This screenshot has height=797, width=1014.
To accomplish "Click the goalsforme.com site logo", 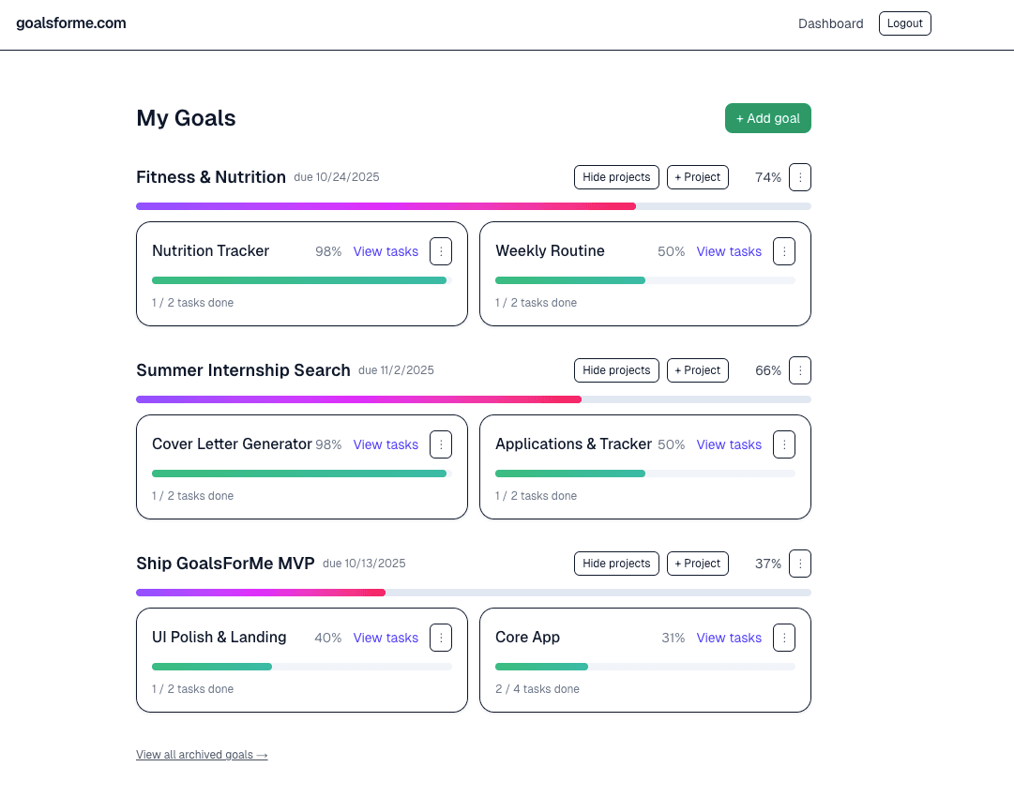I will click(x=71, y=23).
